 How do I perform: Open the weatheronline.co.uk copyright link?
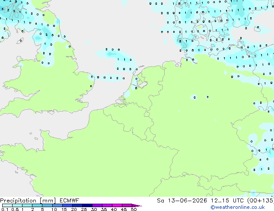[x=238, y=207]
